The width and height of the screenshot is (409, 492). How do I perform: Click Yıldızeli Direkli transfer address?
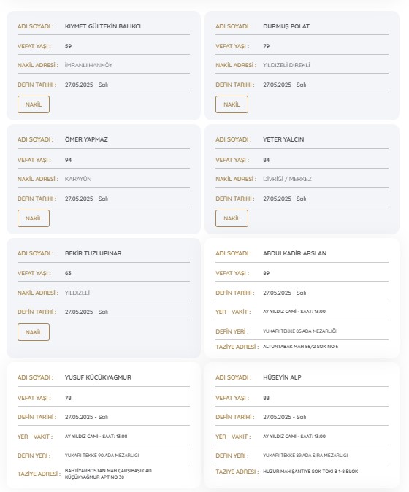coord(286,65)
